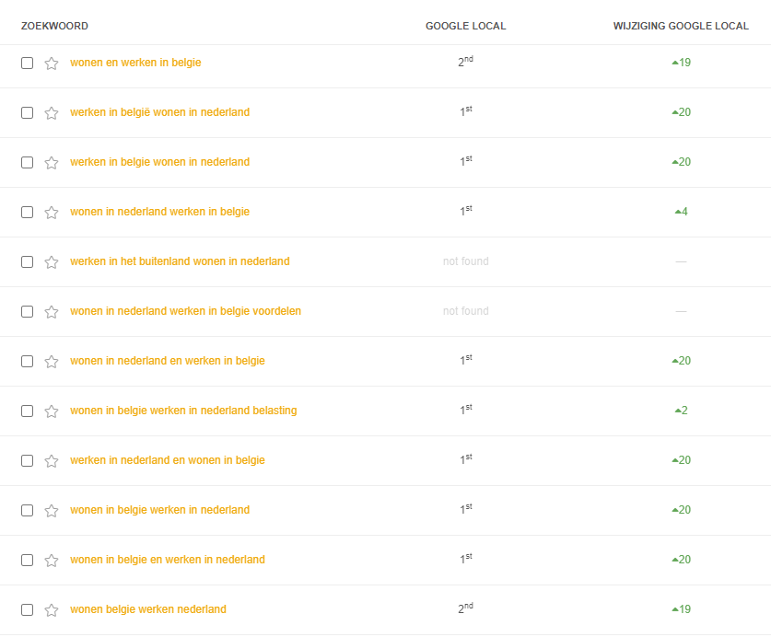Click the green +20 change indicator on top row
The image size is (771, 637).
pyautogui.click(x=682, y=112)
